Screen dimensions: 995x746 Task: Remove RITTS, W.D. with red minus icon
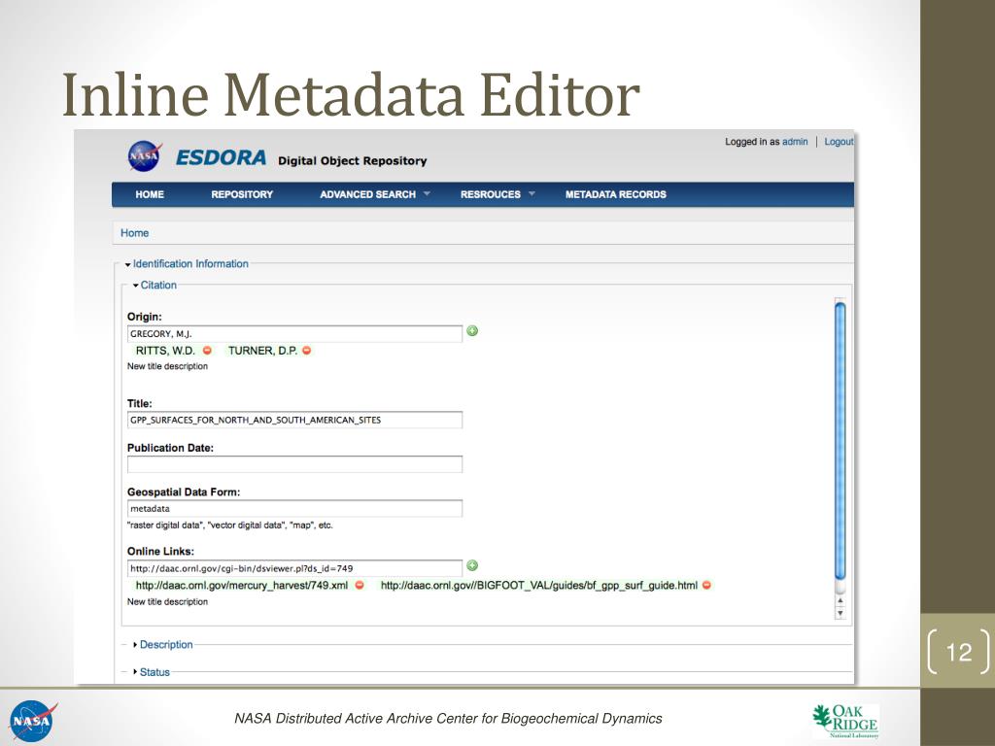[x=207, y=350]
